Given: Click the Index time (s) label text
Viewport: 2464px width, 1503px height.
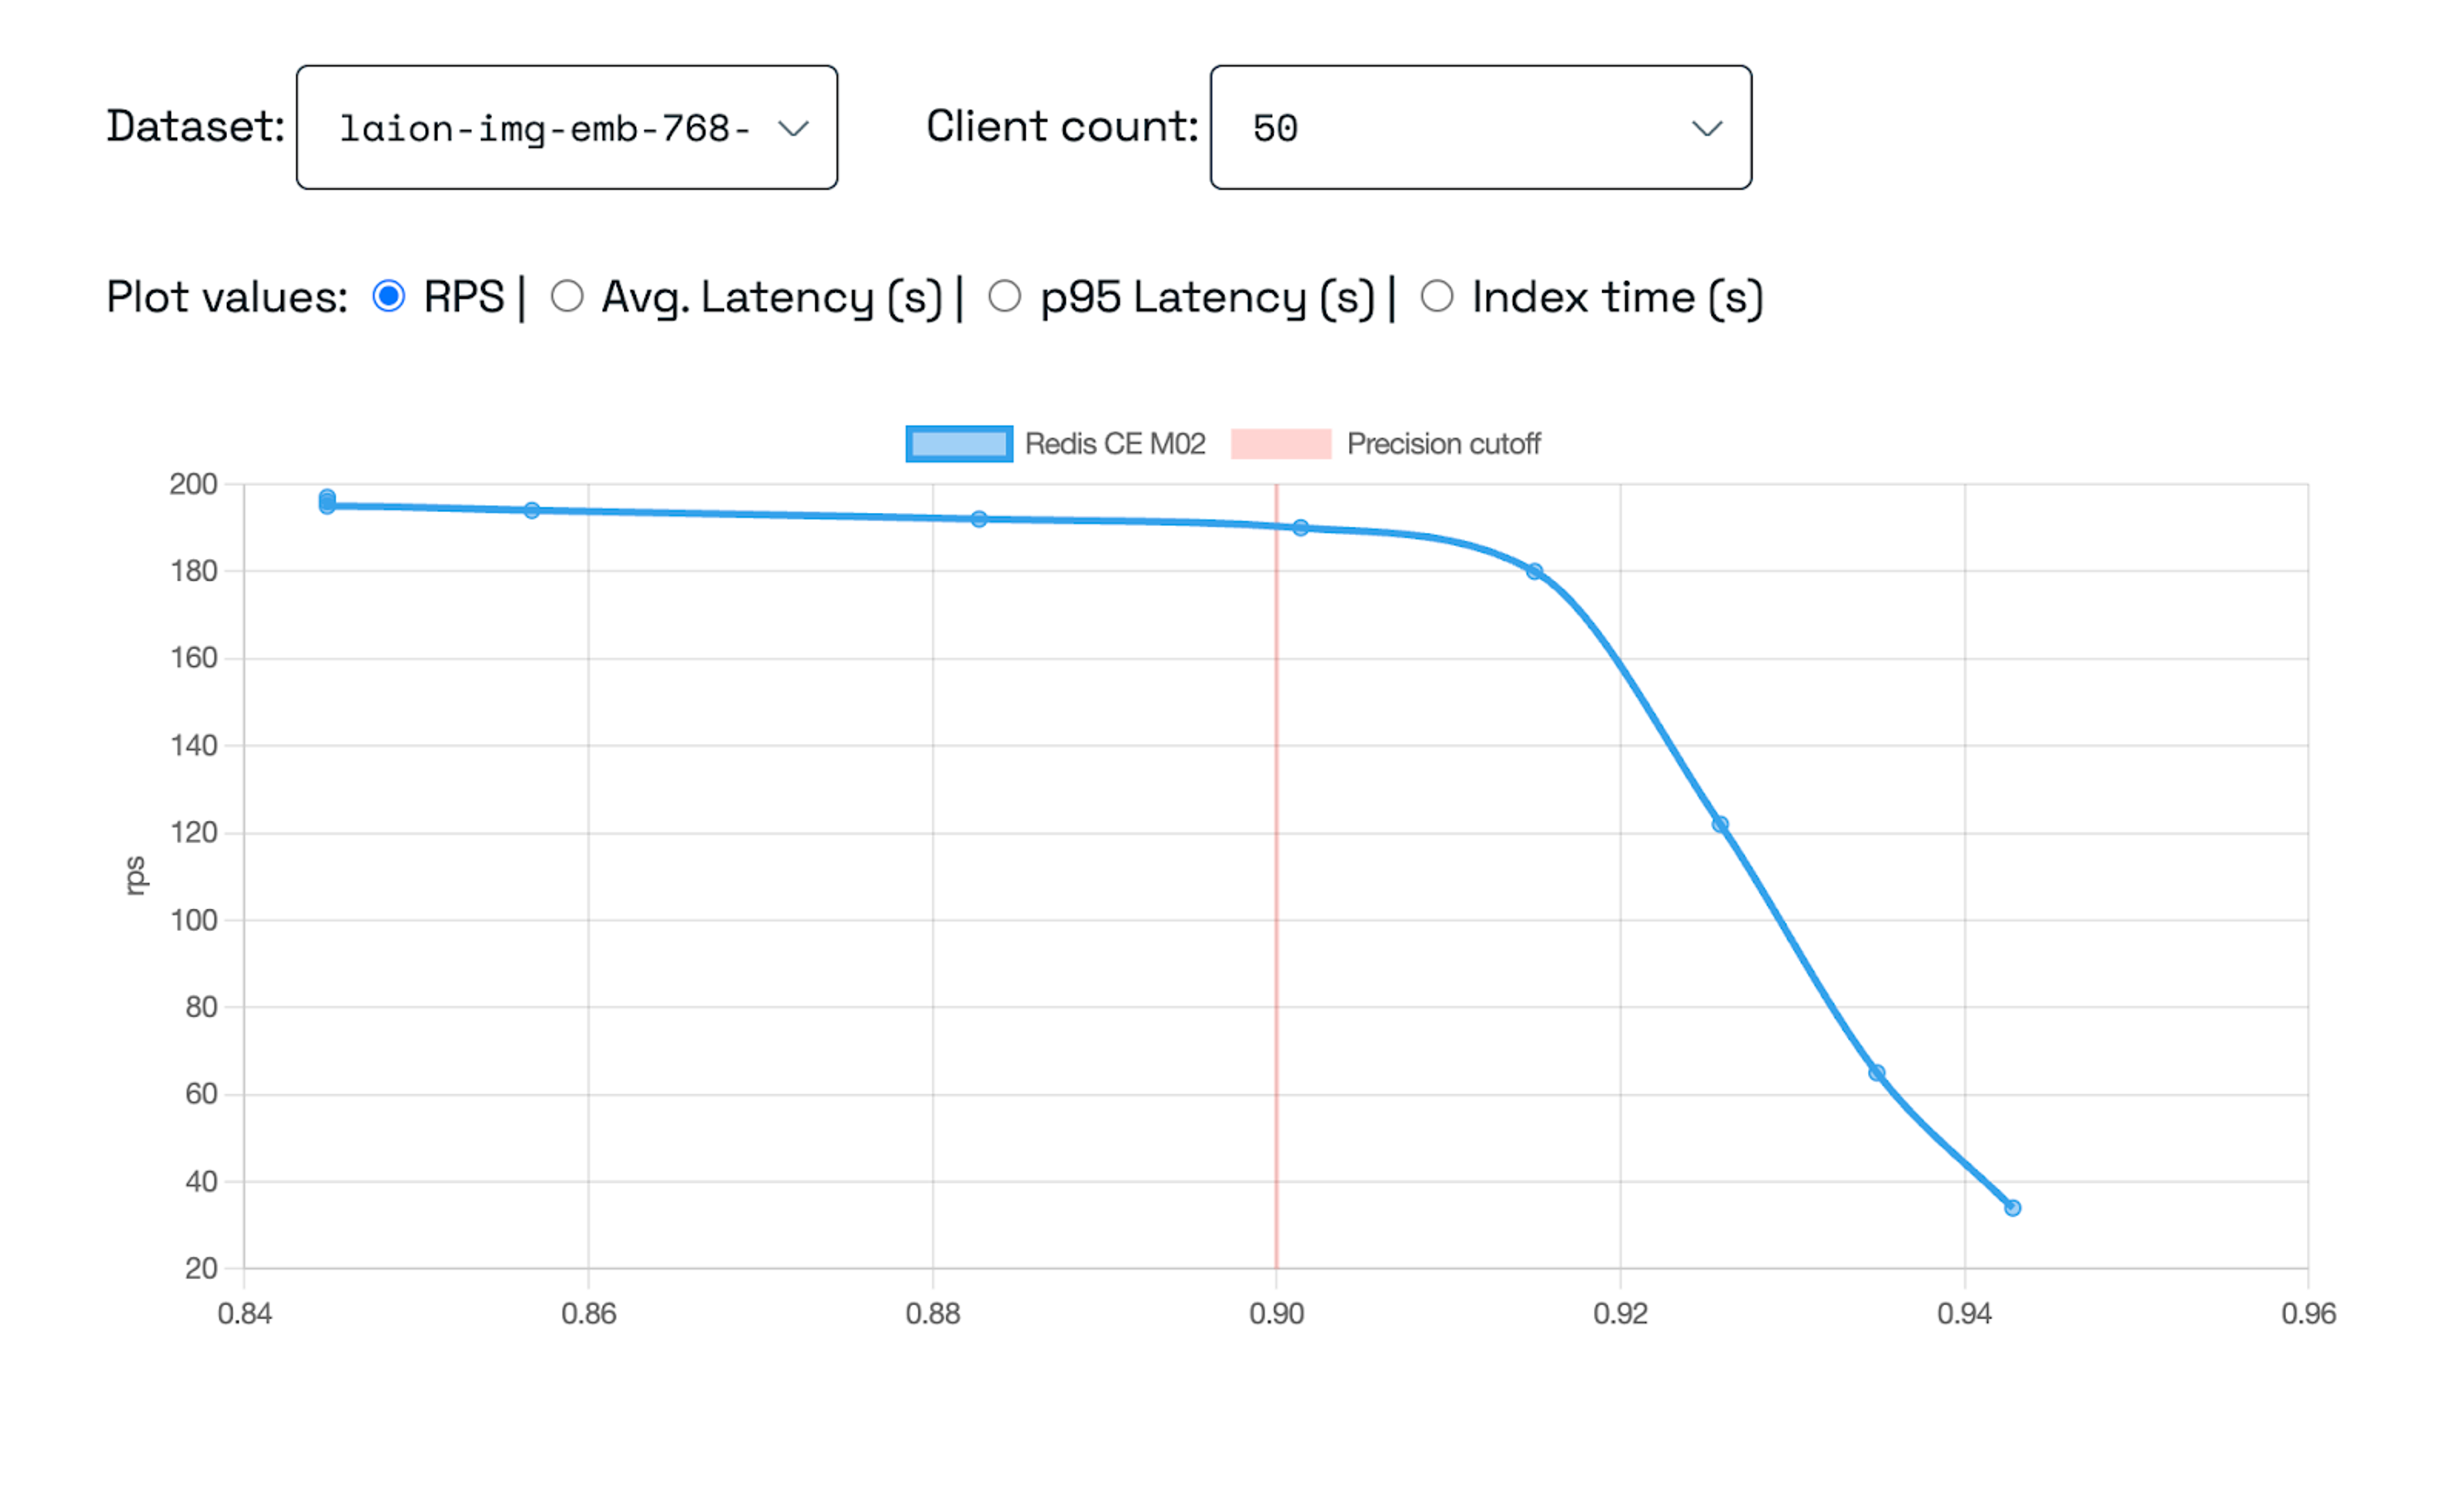Looking at the screenshot, I should point(1617,298).
